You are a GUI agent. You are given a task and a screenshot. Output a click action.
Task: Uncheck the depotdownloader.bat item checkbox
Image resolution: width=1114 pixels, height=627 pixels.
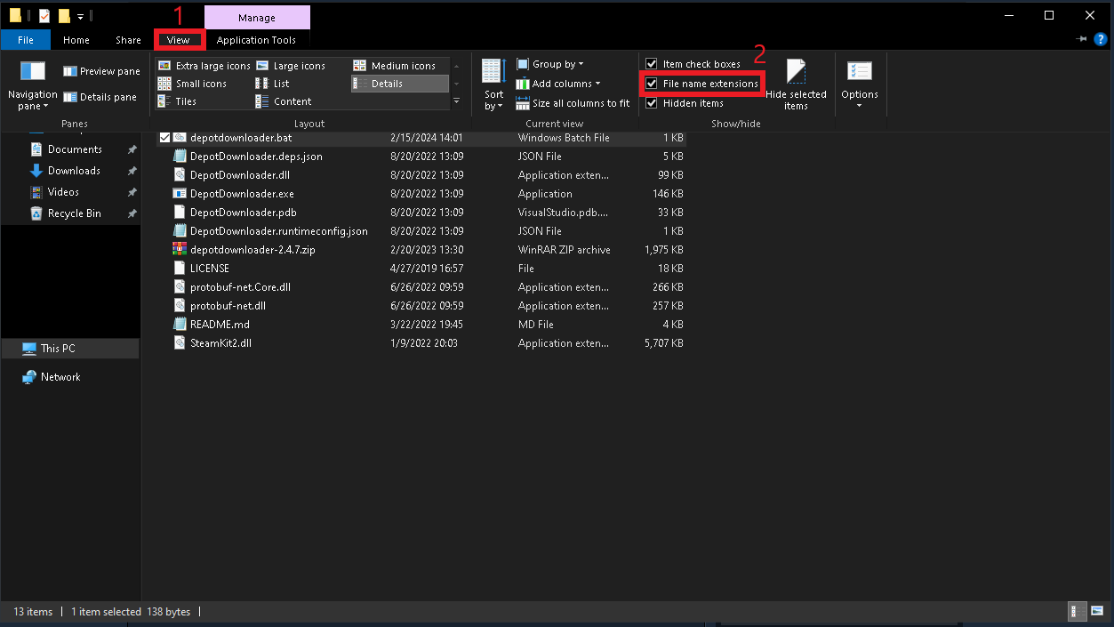(164, 138)
